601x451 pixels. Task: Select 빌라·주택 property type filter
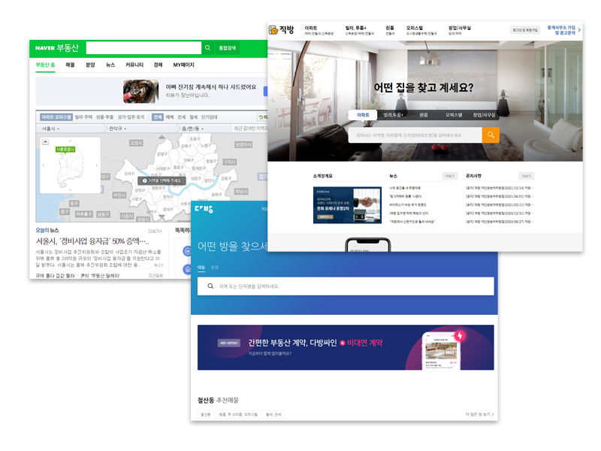point(83,117)
